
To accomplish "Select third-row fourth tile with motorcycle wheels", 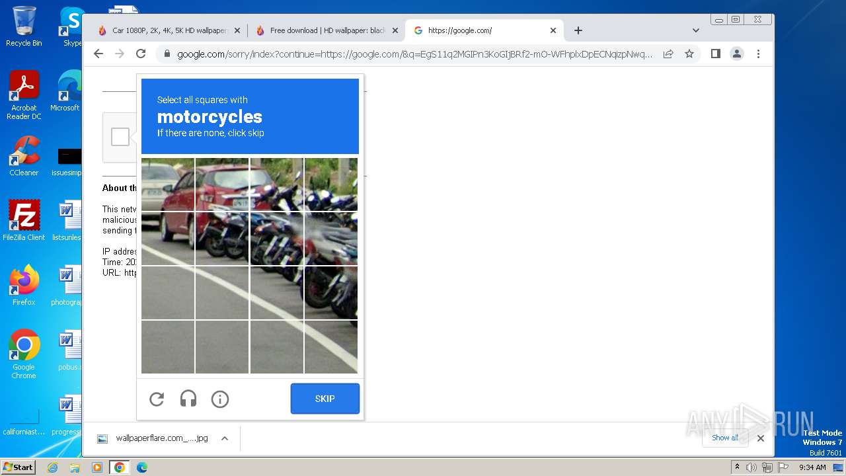I will coord(331,293).
